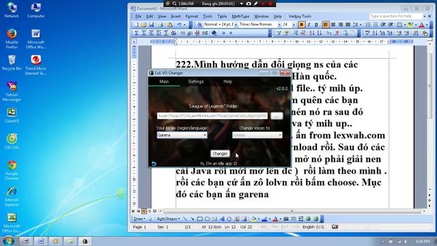Insert WordArt from Drawing toolbar
The height and width of the screenshot is (246, 437).
click(222, 219)
